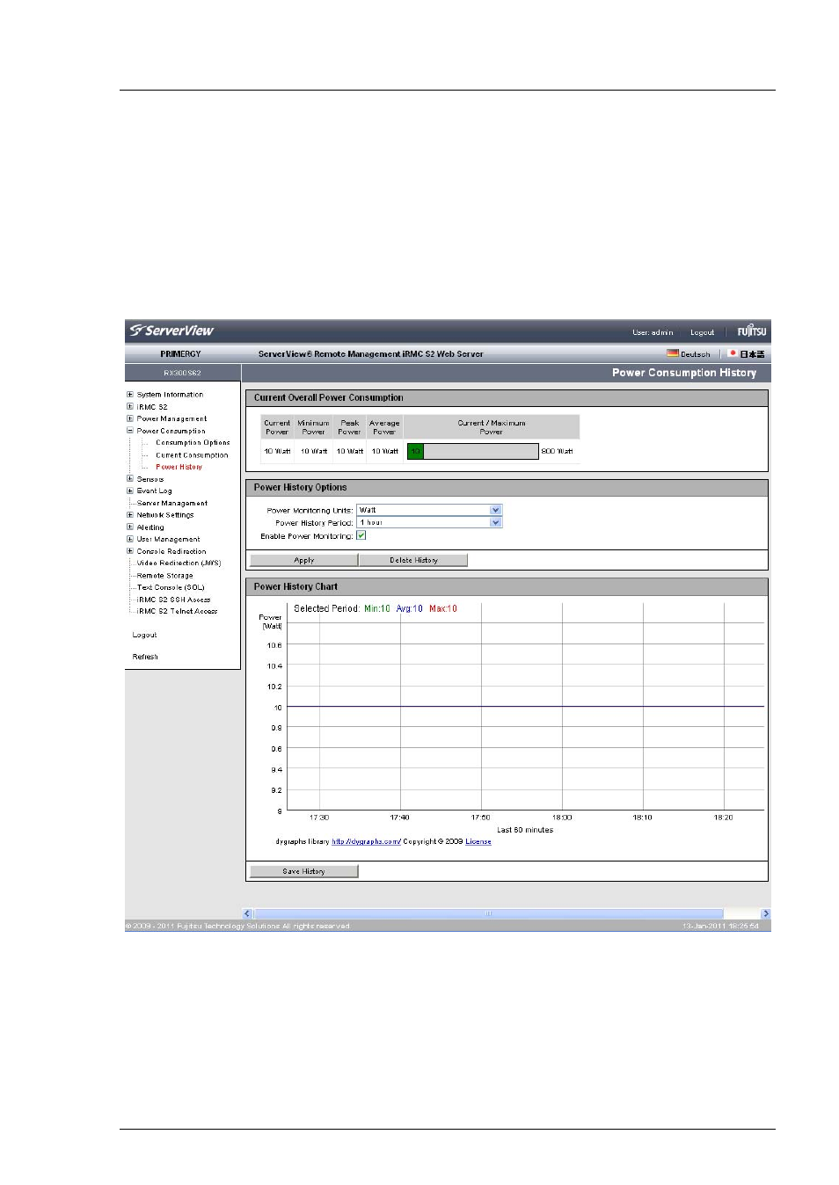Toggle Enable Power Monitoring checkbox

[x=361, y=535]
